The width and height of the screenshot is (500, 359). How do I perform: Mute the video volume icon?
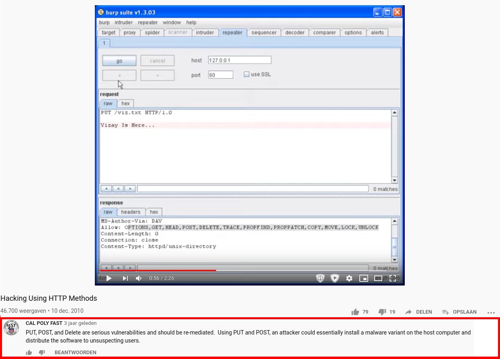pos(139,278)
